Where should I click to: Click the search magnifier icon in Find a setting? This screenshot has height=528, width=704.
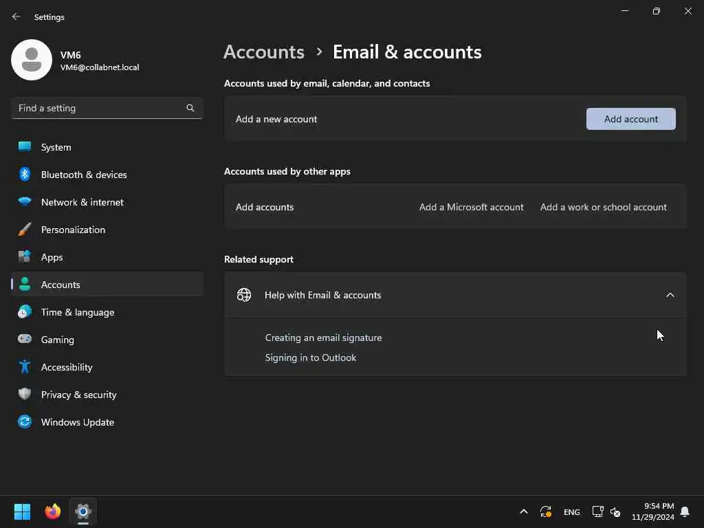coord(190,108)
